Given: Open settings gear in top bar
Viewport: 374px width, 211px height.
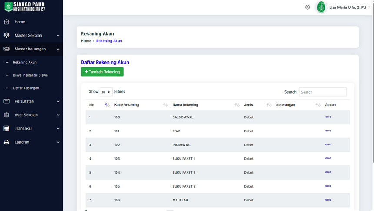Looking at the screenshot, I should pyautogui.click(x=307, y=7).
